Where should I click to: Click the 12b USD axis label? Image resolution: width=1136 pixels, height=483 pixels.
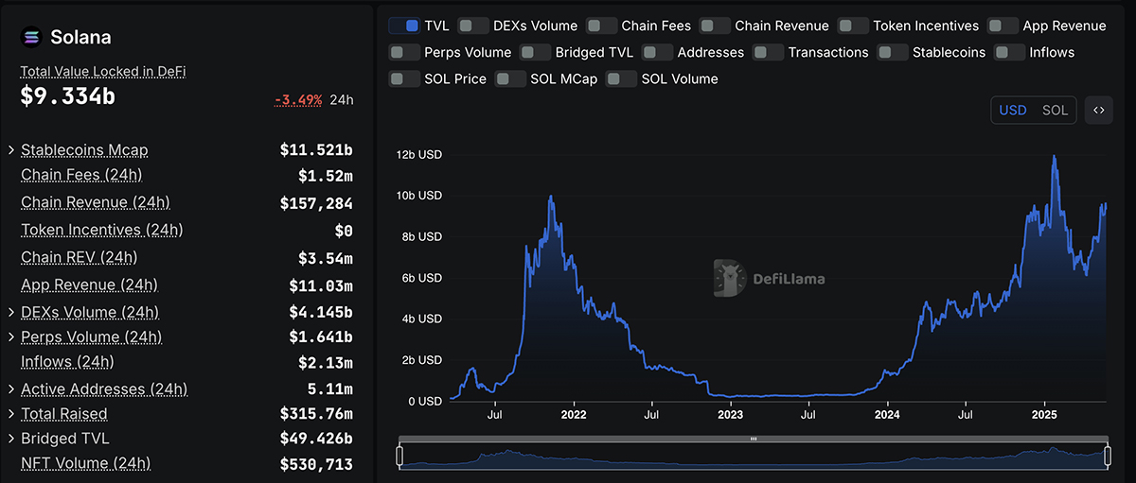(x=418, y=154)
